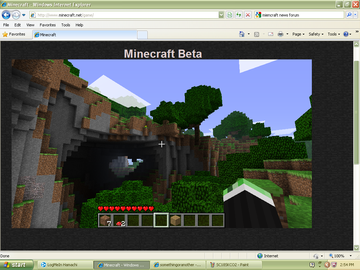This screenshot has width=360, height=270.
Task: Click the Minecraft Beta heading
Action: click(163, 54)
